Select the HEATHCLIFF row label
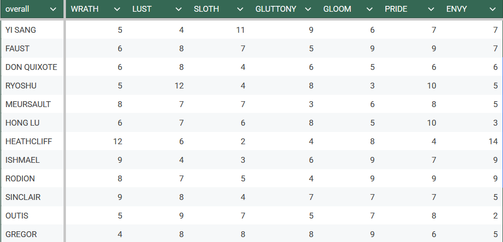The height and width of the screenshot is (242, 503). [28, 142]
